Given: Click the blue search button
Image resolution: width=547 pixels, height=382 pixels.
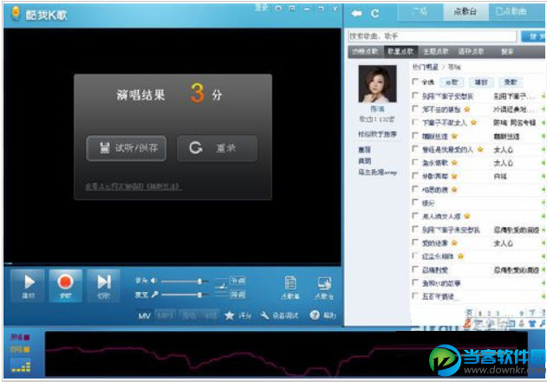Looking at the screenshot, I should (534, 36).
